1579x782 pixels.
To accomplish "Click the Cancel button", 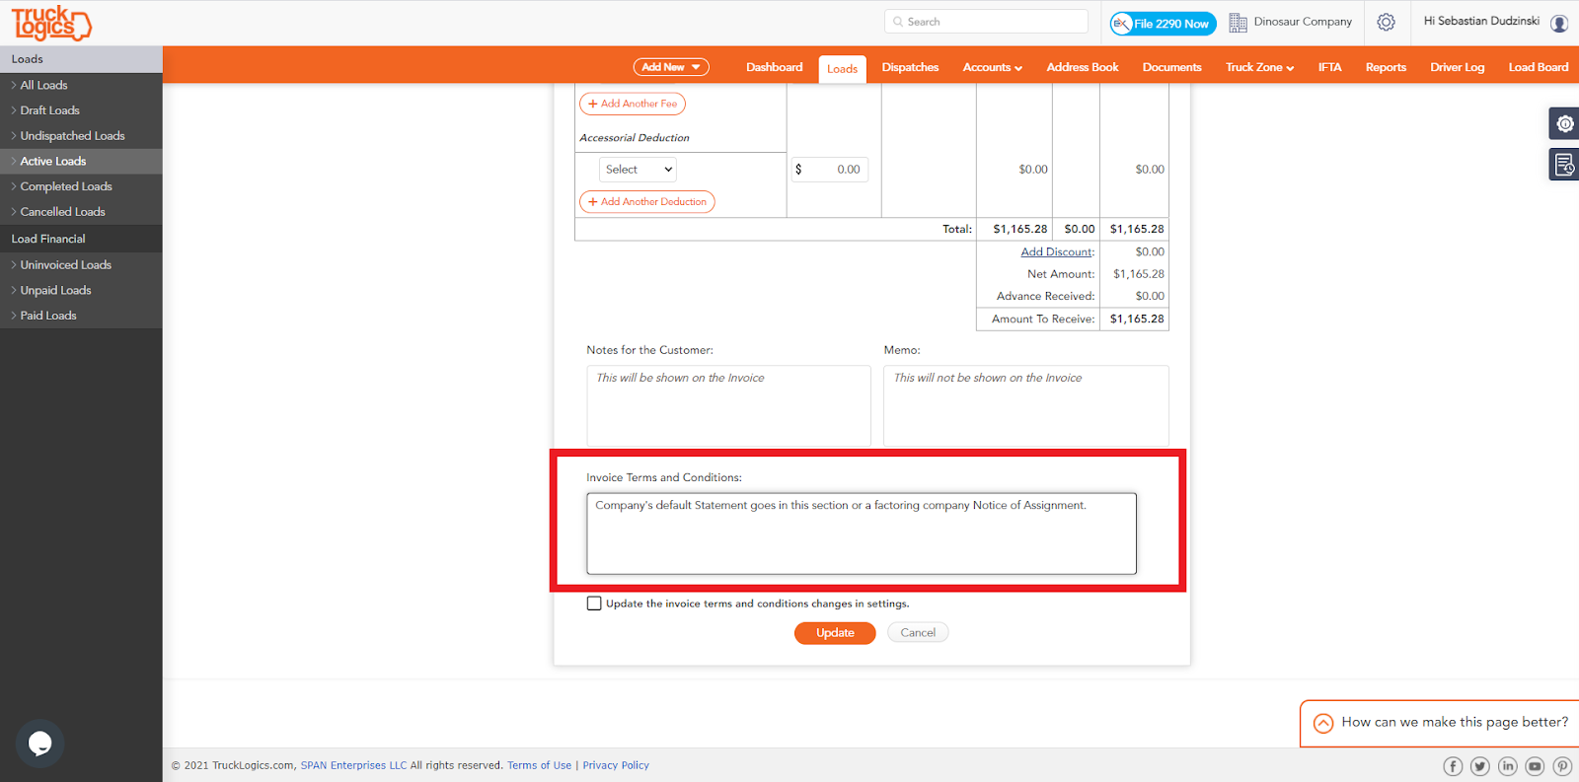I will click(918, 633).
